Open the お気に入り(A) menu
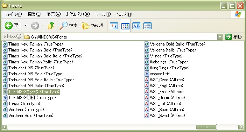This screenshot has width=246, height=132. [78, 14]
